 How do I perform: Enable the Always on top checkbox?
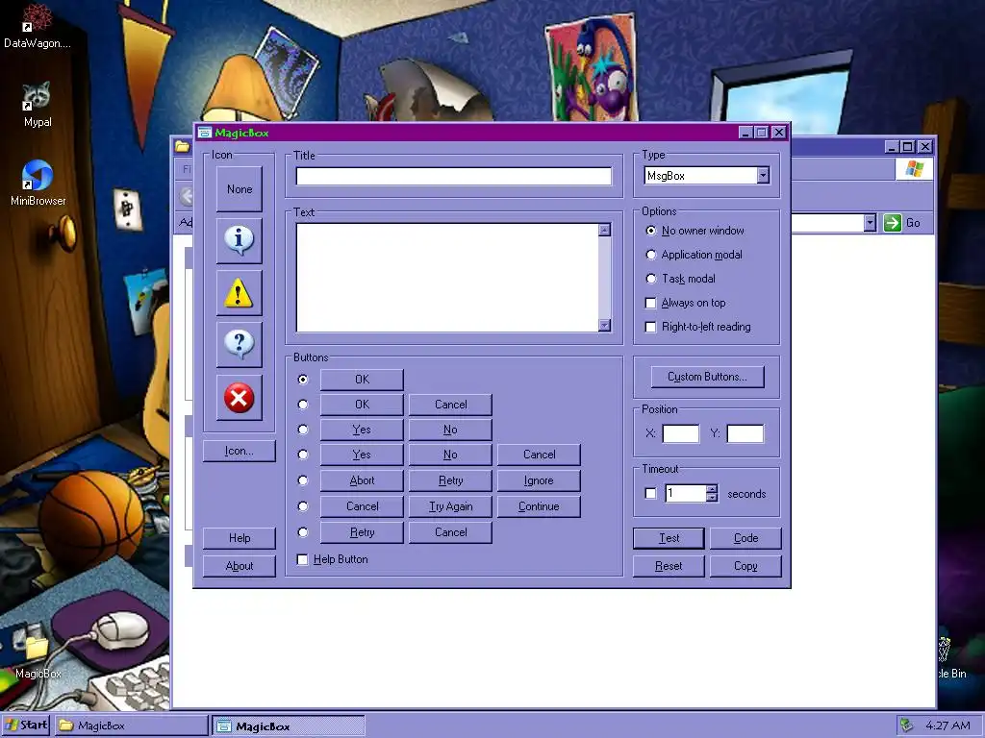(x=685, y=303)
